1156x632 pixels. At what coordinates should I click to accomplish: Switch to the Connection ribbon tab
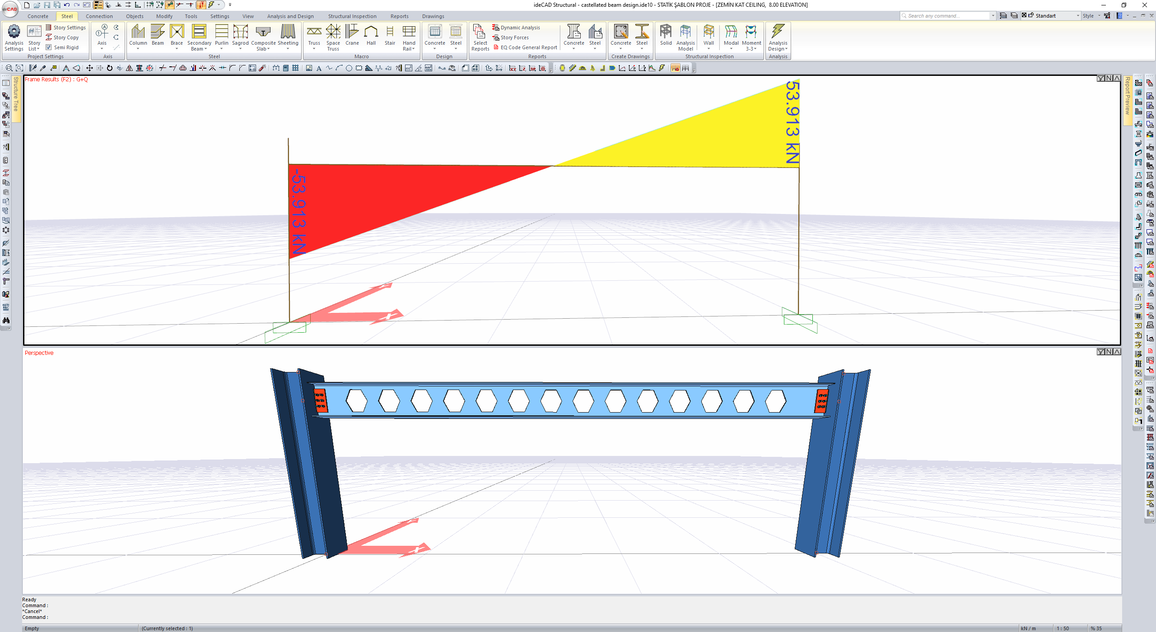click(99, 16)
